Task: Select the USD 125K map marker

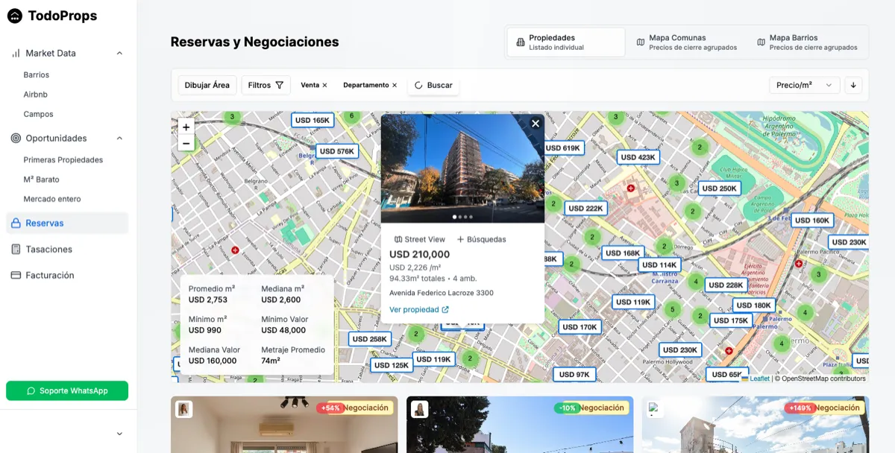Action: click(x=392, y=365)
